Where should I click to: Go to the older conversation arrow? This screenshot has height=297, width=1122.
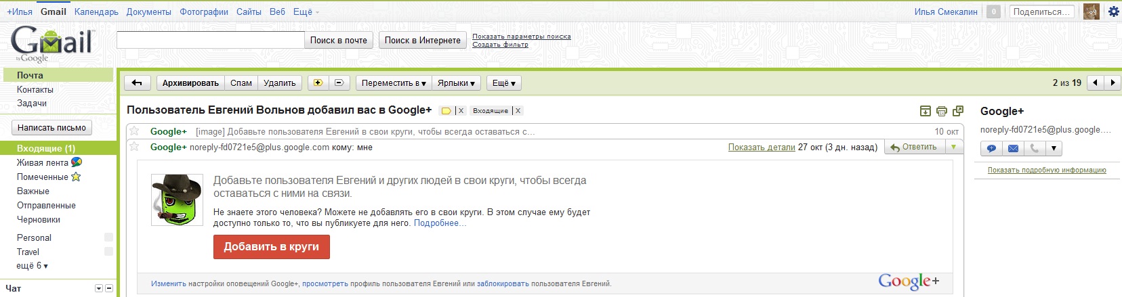[1113, 83]
